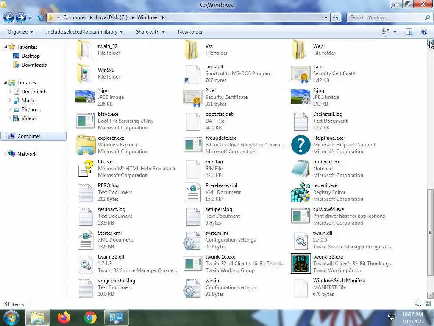Viewport: 434px width, 326px height.
Task: Select the twain_32 folder icon
Action: tap(84, 50)
